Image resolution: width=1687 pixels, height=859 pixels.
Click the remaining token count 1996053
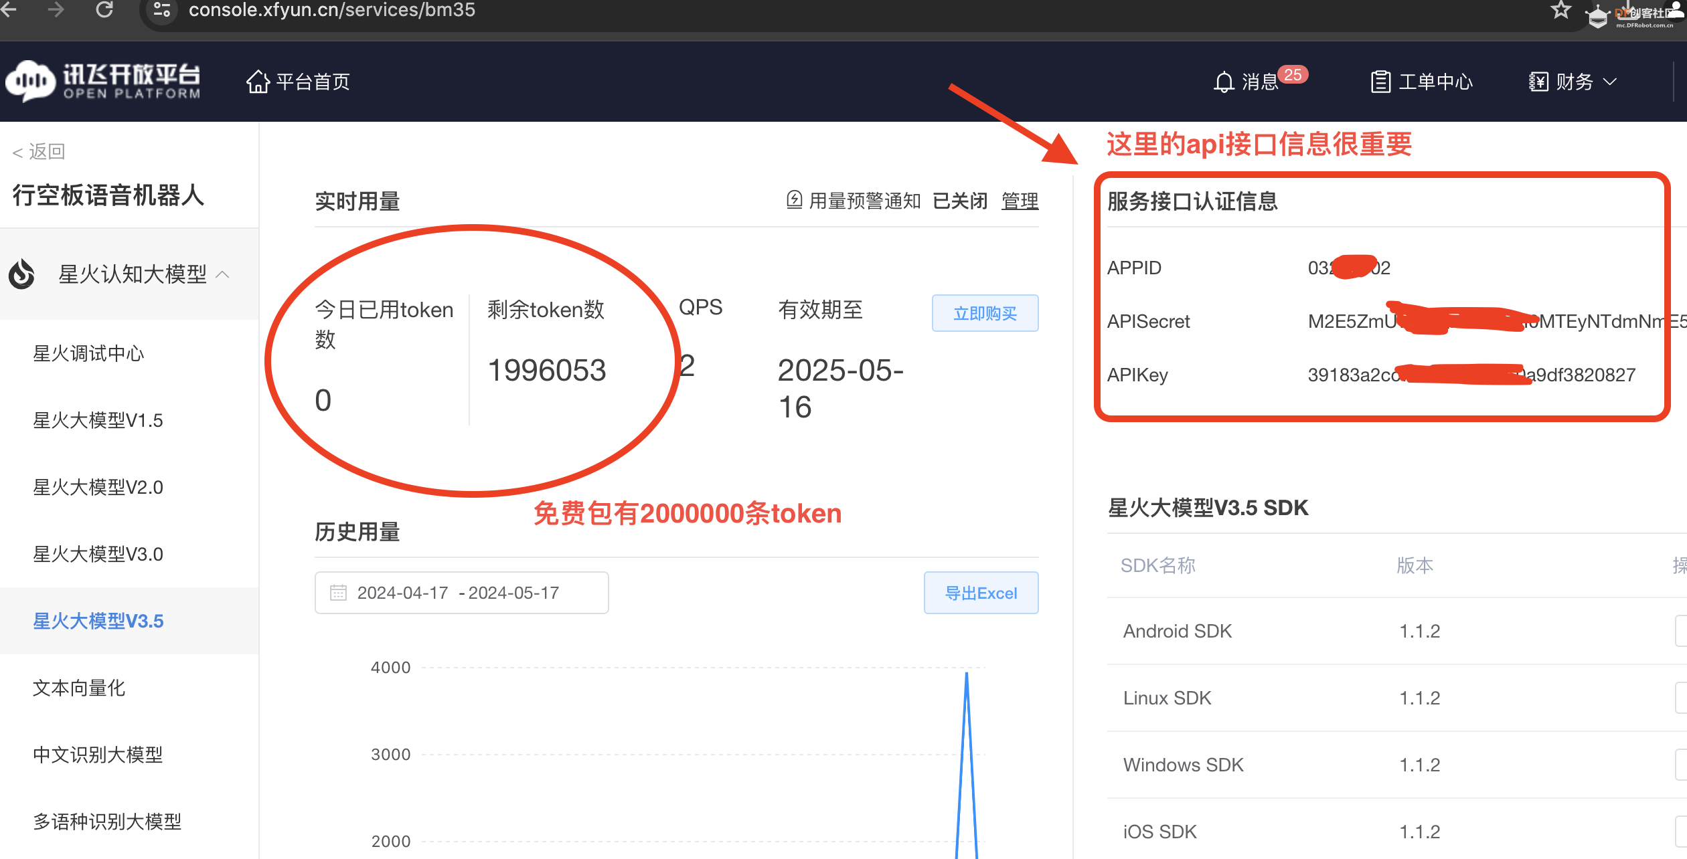tap(547, 370)
